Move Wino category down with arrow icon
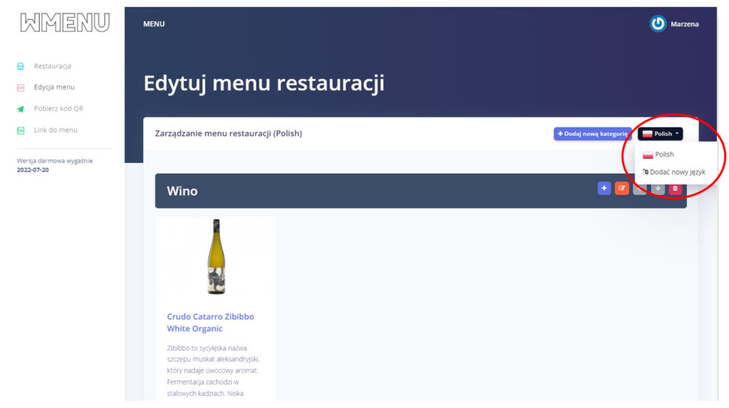This screenshot has width=729, height=408. click(x=658, y=189)
